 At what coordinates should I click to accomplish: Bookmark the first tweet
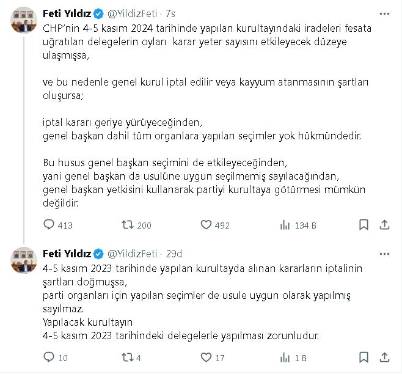click(x=363, y=225)
